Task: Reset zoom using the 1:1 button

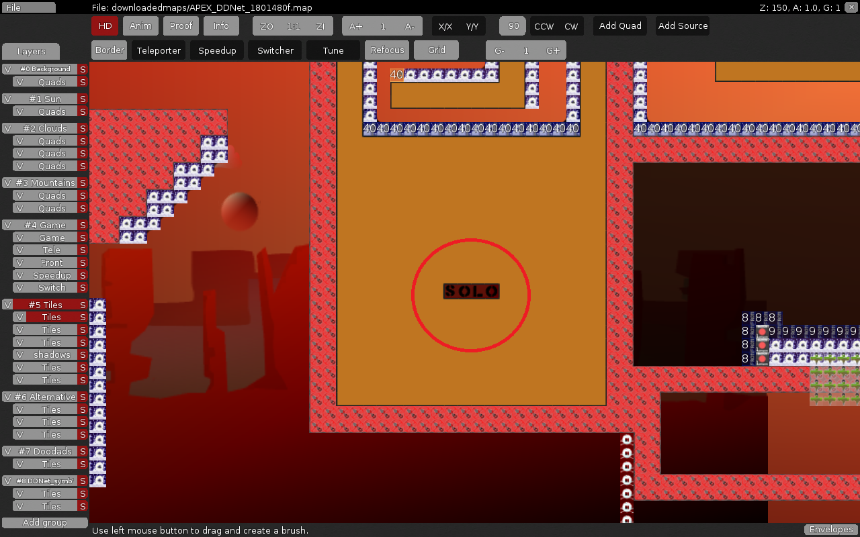Action: (x=294, y=26)
